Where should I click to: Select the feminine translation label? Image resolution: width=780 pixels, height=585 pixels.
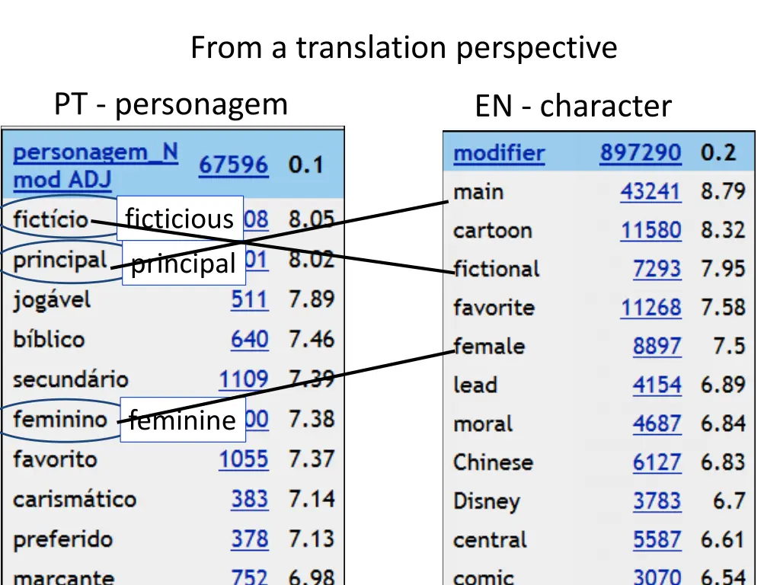(x=182, y=420)
